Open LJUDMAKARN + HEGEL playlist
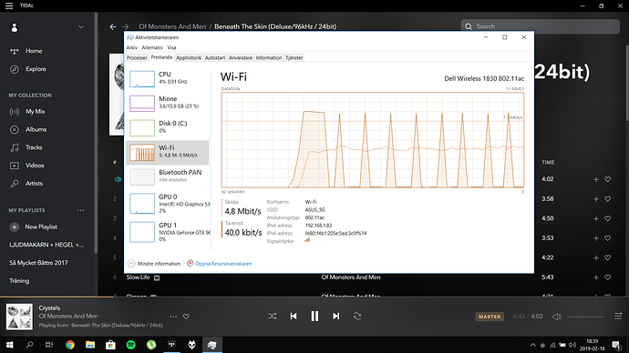This screenshot has width=629, height=353. (x=46, y=245)
